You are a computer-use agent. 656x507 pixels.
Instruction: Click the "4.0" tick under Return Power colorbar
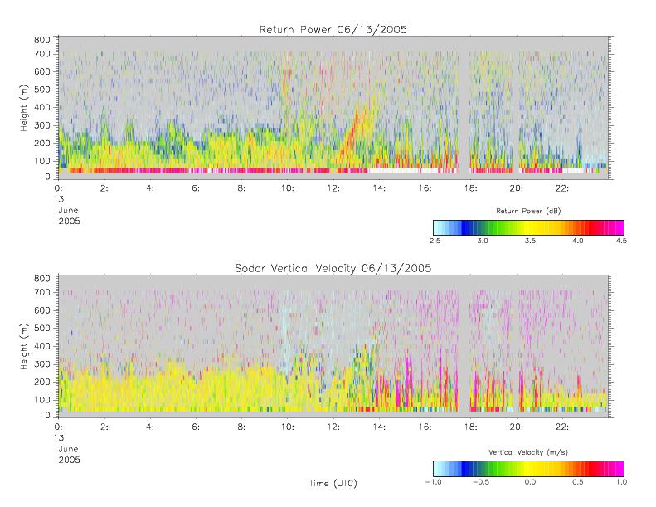(578, 241)
